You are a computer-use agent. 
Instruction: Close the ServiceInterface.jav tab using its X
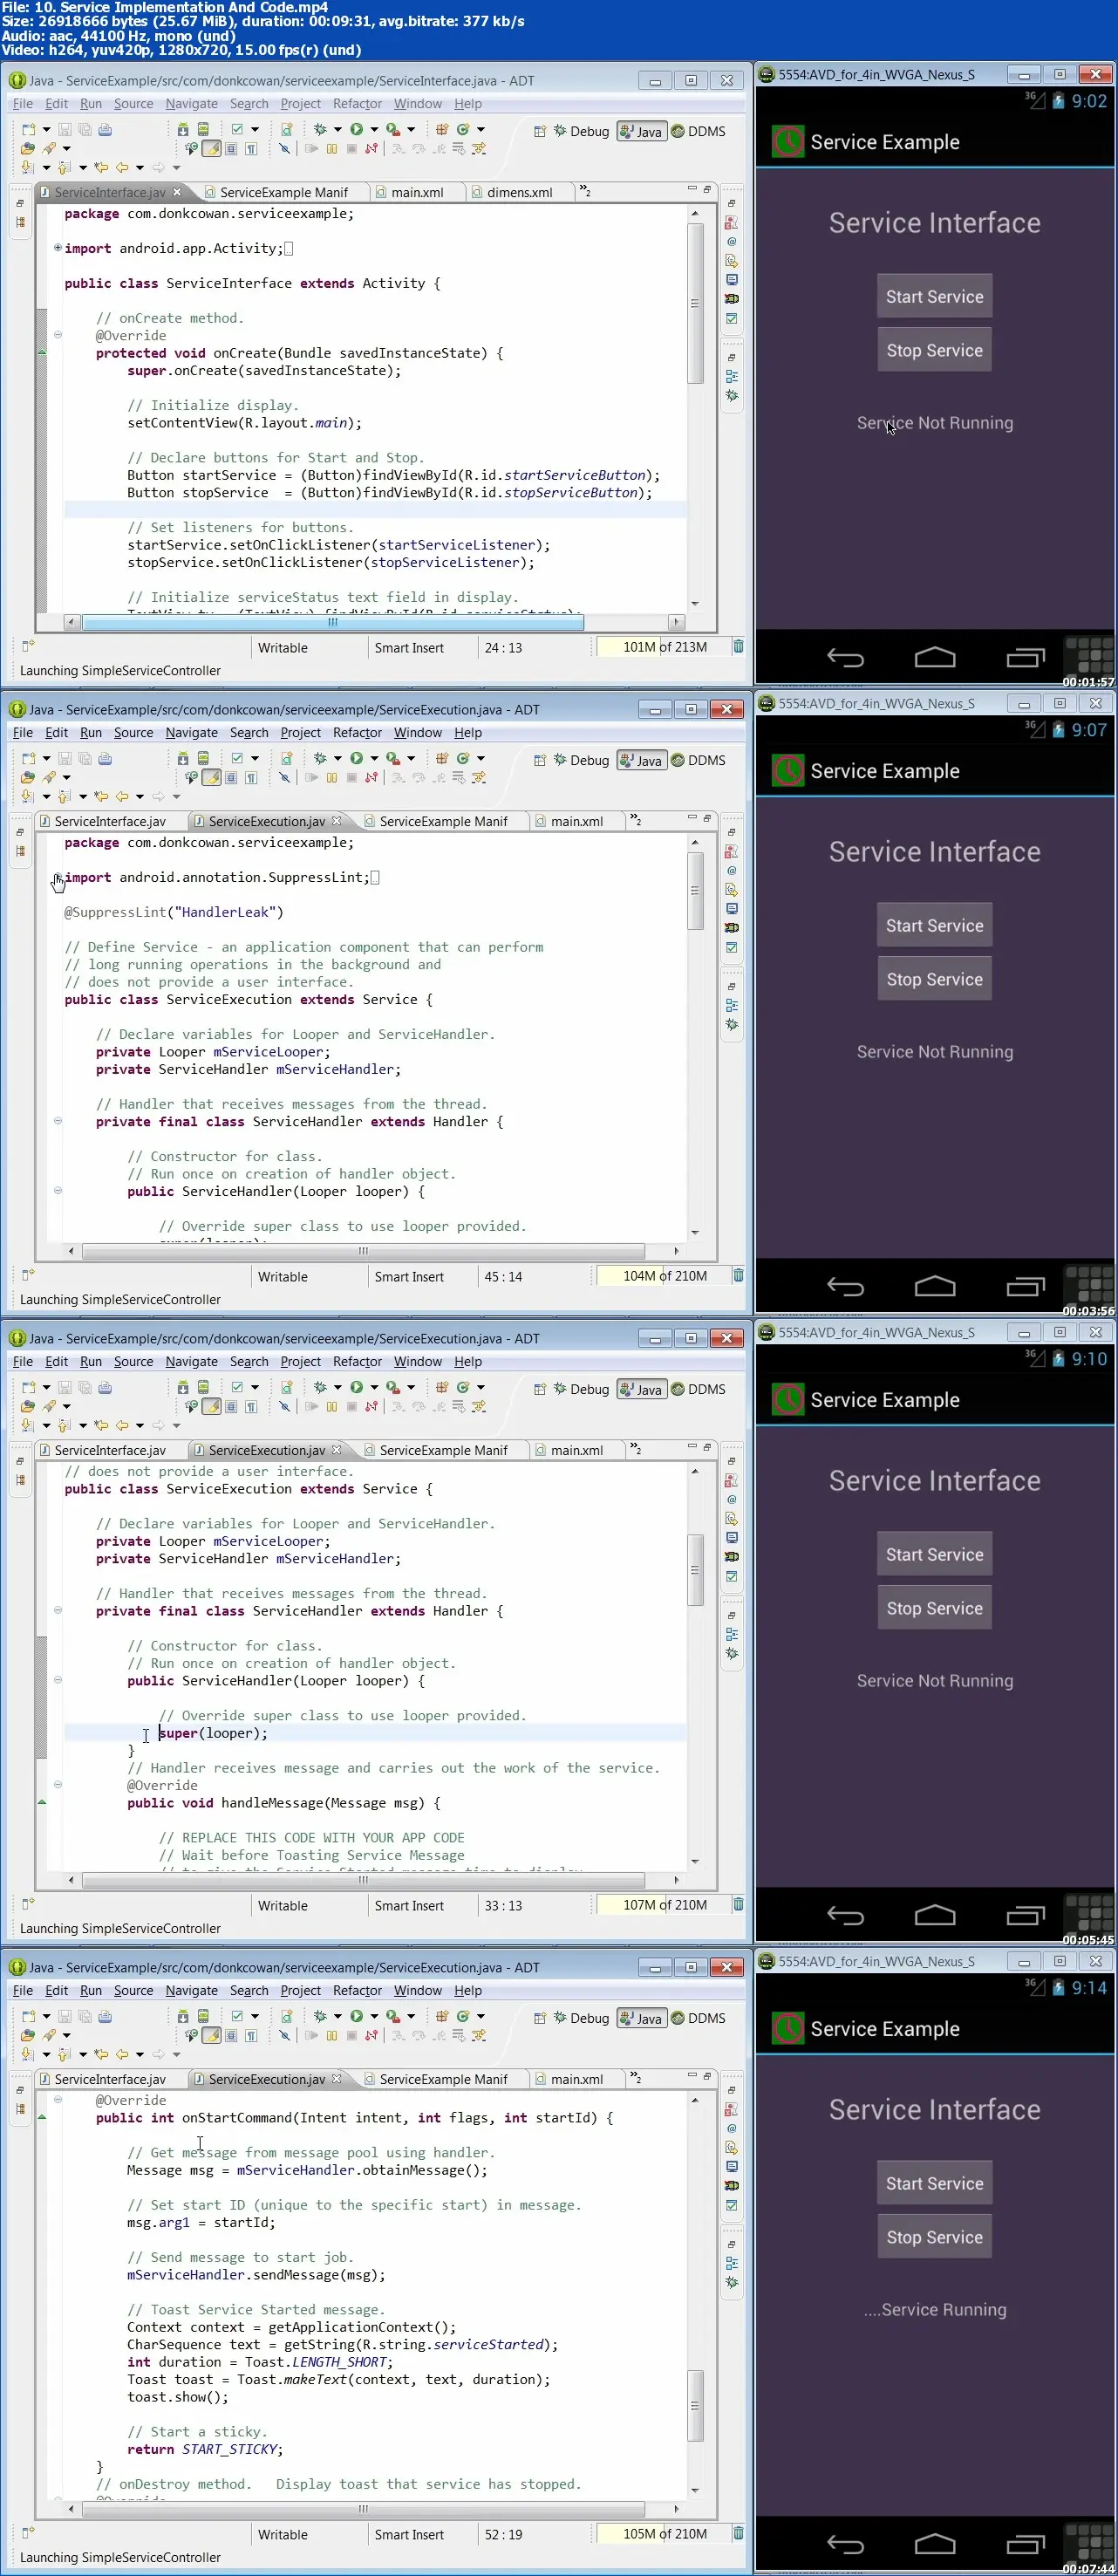point(177,192)
